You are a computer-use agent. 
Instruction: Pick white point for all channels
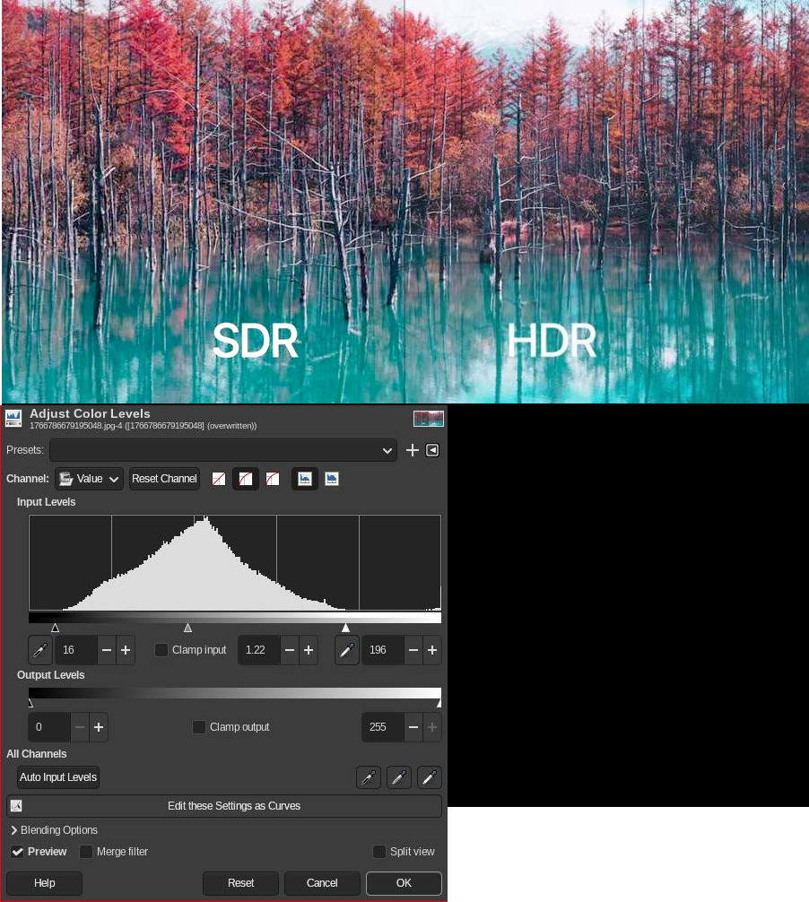(x=430, y=777)
